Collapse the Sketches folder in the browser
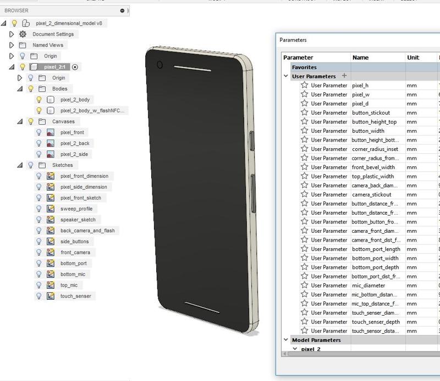 pos(20,165)
